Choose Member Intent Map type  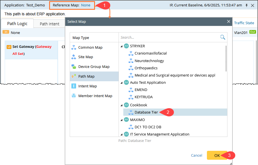pyautogui.click(x=95, y=96)
